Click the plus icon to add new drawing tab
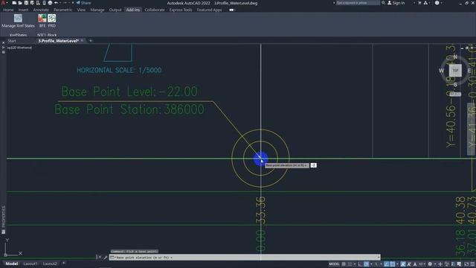 [x=91, y=40]
